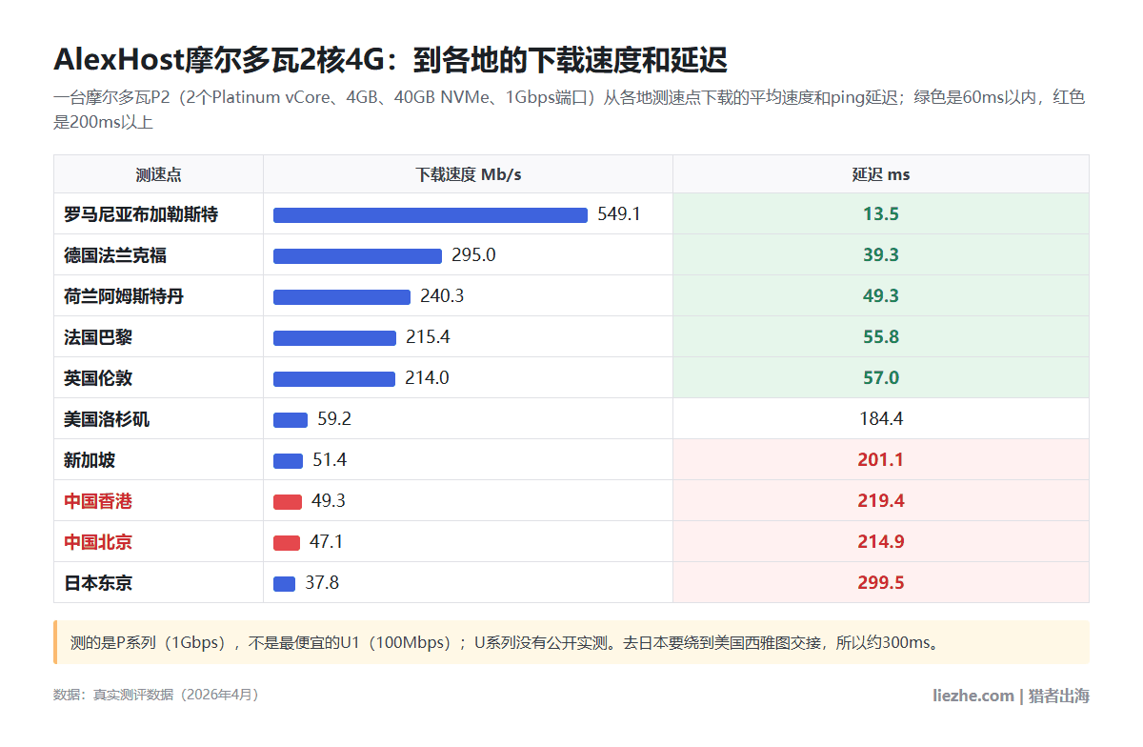Select the red row label 中国香港
Viewport: 1143px width, 747px height.
pyautogui.click(x=98, y=501)
